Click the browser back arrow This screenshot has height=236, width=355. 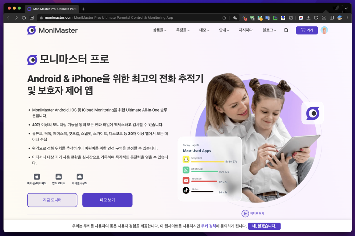tap(8, 18)
